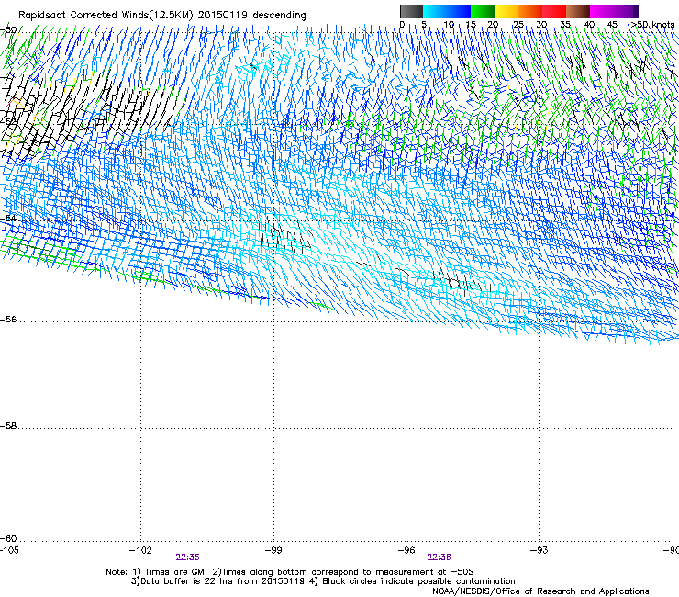Click the brown 35-40 knots legend swatch
Viewport: 679px width, 597px height.
click(578, 11)
